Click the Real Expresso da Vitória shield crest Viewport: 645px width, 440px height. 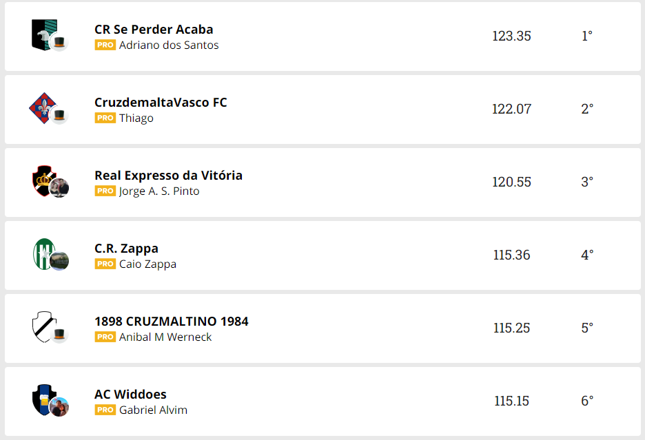[x=42, y=180]
